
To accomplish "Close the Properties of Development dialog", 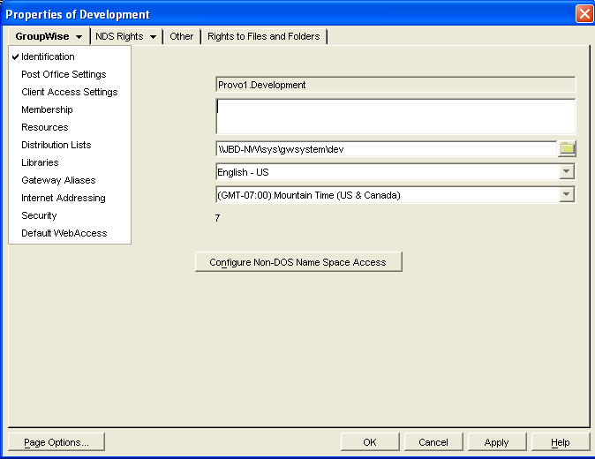I will click(x=584, y=14).
